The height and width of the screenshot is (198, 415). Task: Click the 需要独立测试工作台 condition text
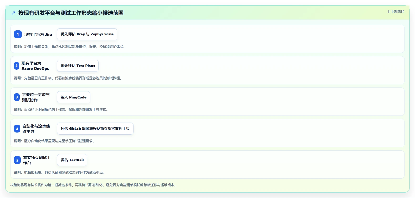pyautogui.click(x=37, y=160)
